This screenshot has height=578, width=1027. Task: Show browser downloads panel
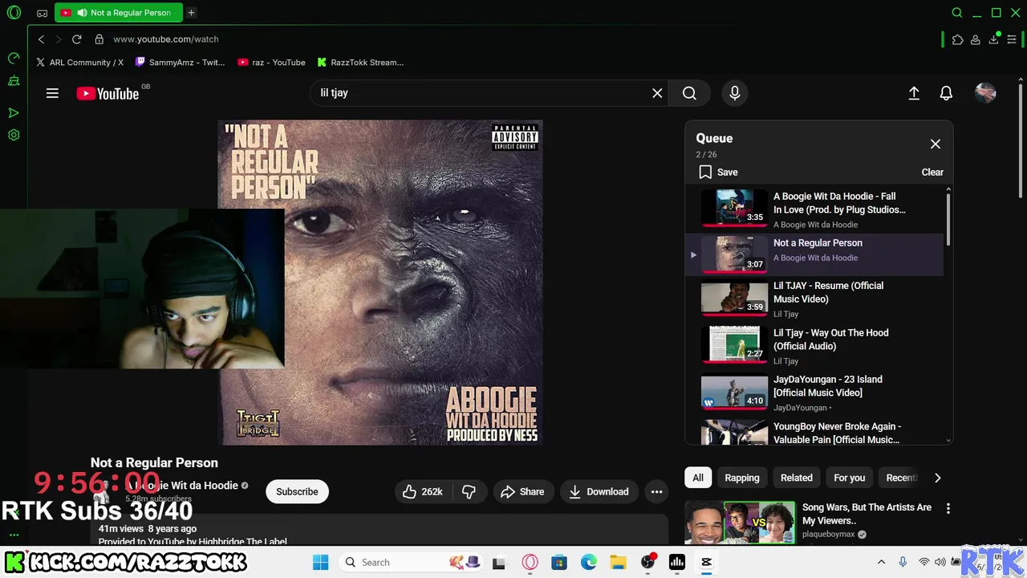[x=993, y=39]
